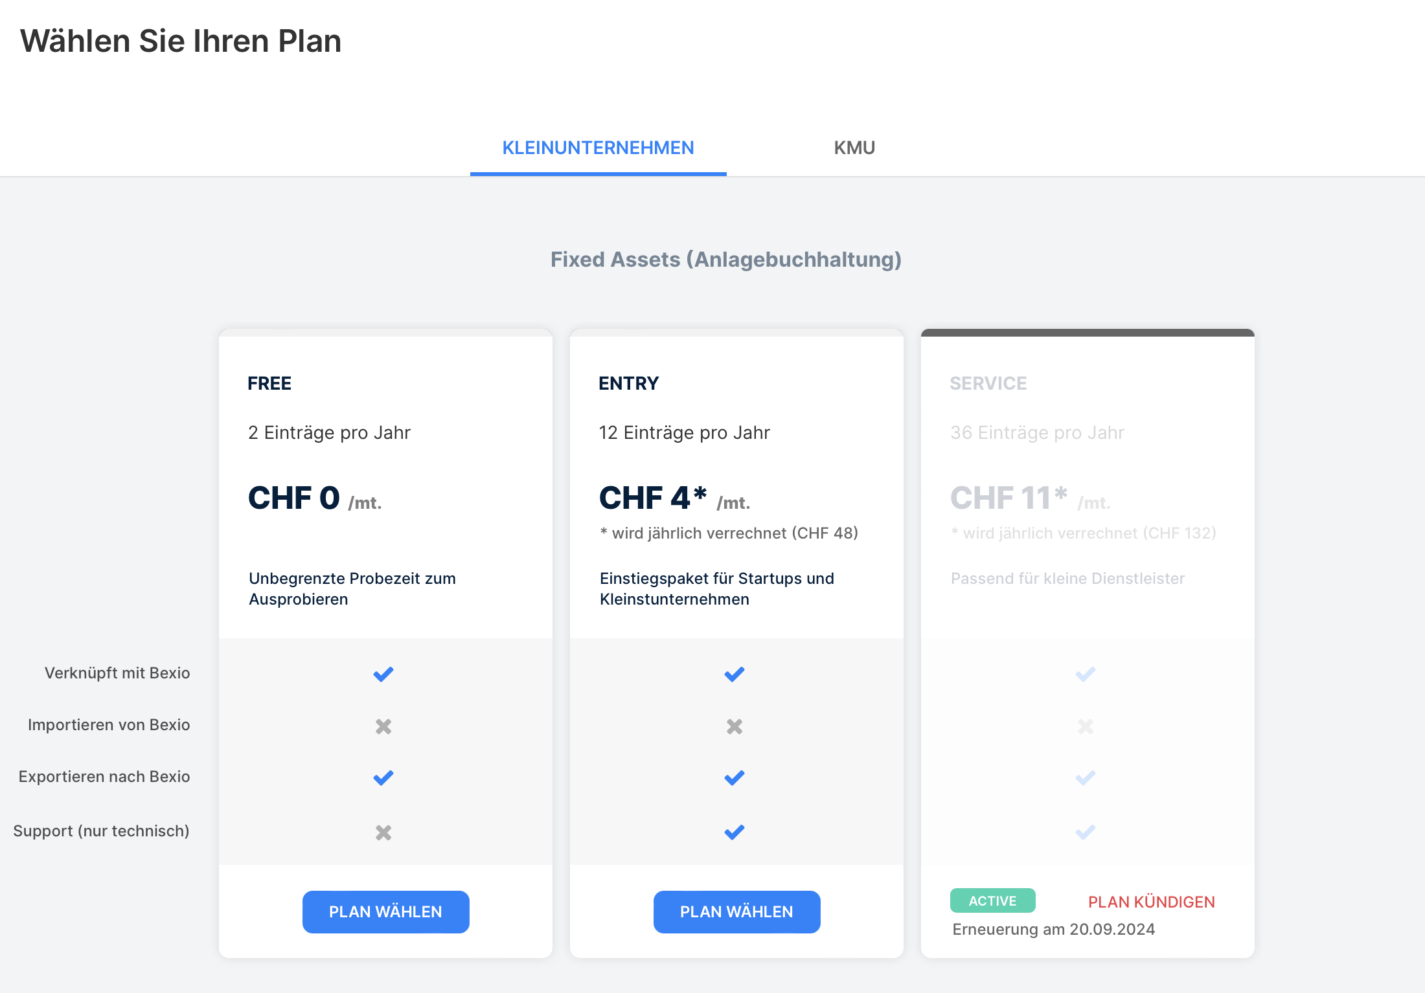Click the green ACTIVE badge

pyautogui.click(x=992, y=900)
